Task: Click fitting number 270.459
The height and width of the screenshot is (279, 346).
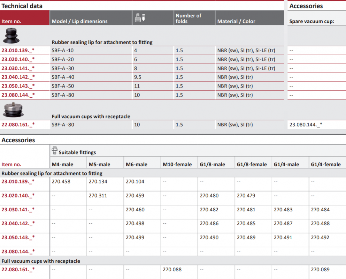Action: coord(135,196)
